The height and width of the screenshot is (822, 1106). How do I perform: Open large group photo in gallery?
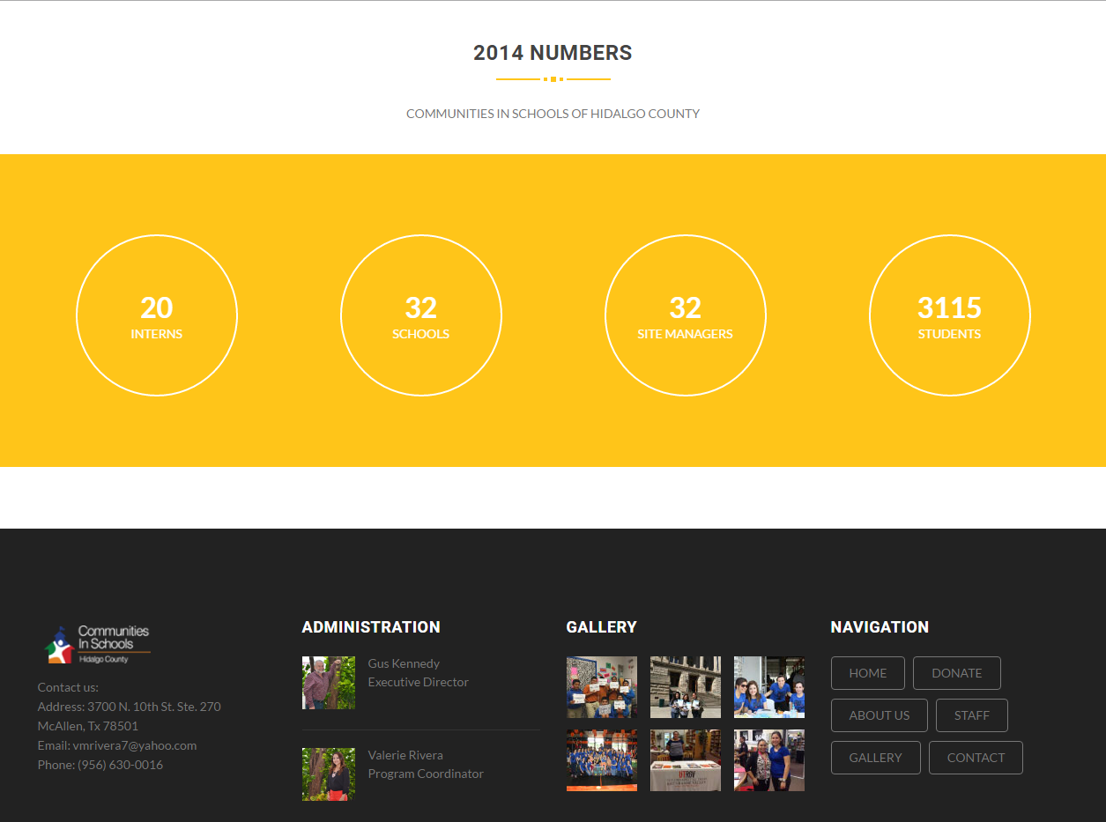coord(601,760)
